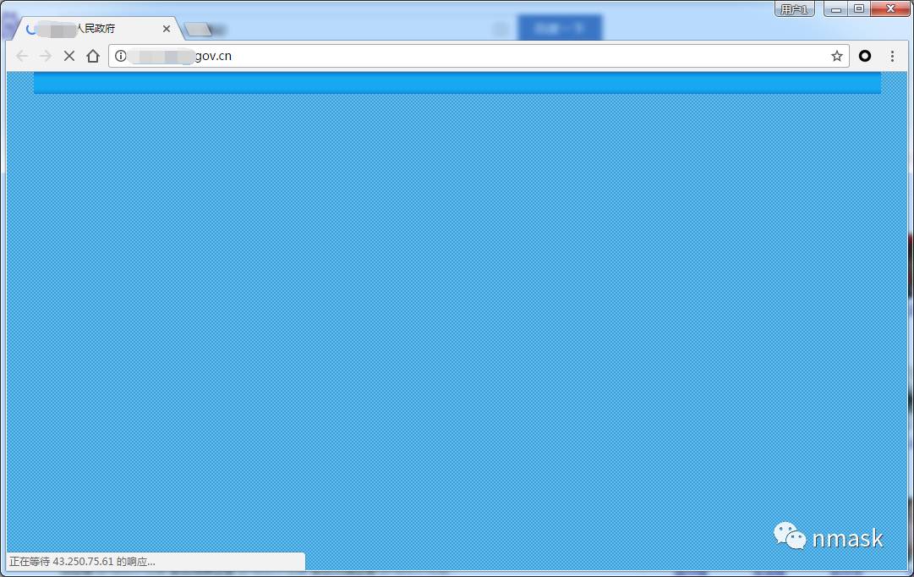Close the browser window
The height and width of the screenshot is (577, 914).
point(889,9)
